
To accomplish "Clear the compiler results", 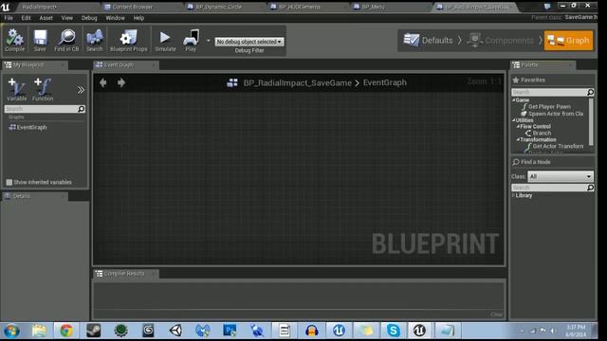I will click(496, 314).
